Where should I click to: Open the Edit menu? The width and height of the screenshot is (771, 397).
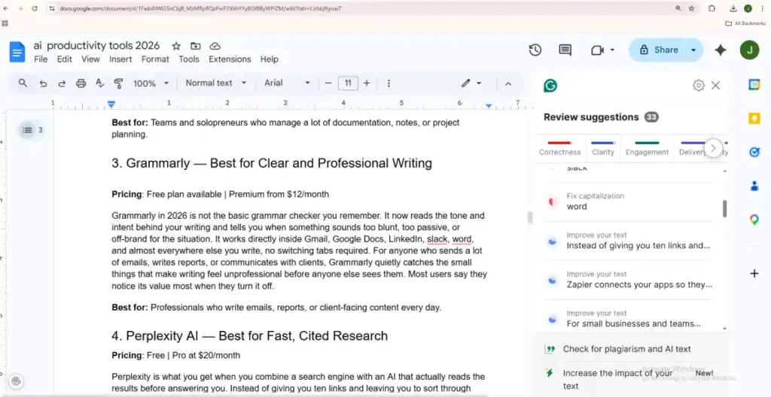point(65,59)
